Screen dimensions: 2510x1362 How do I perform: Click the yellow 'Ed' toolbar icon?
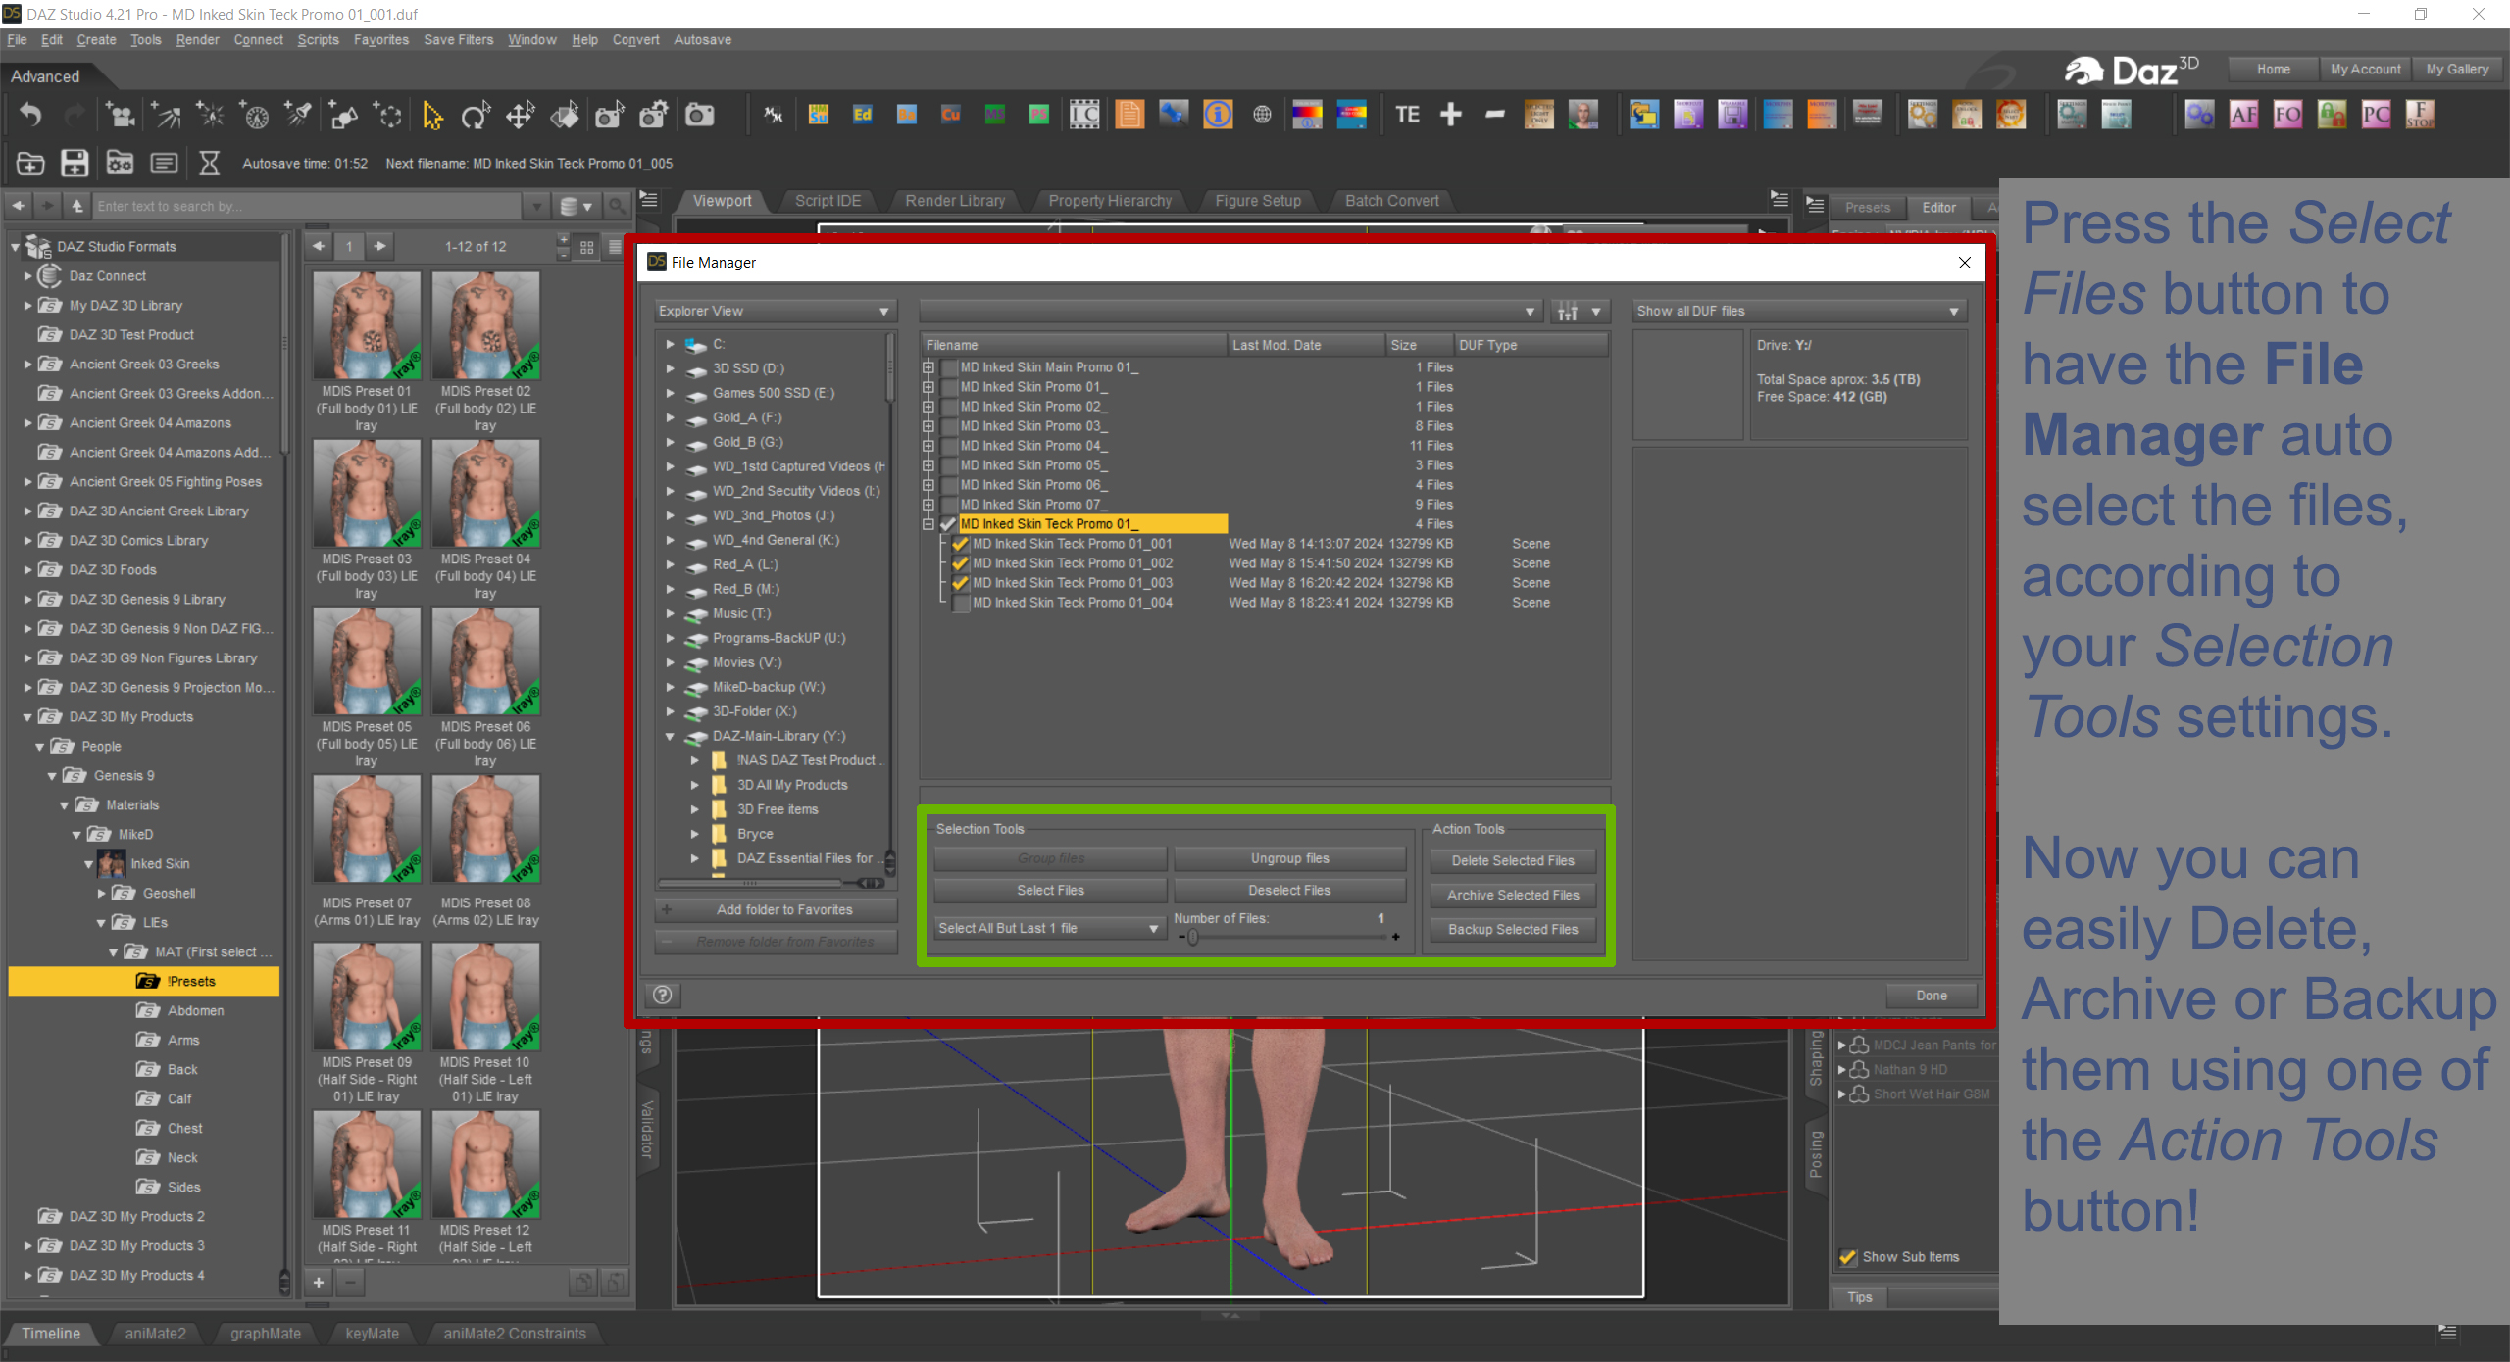[x=863, y=116]
